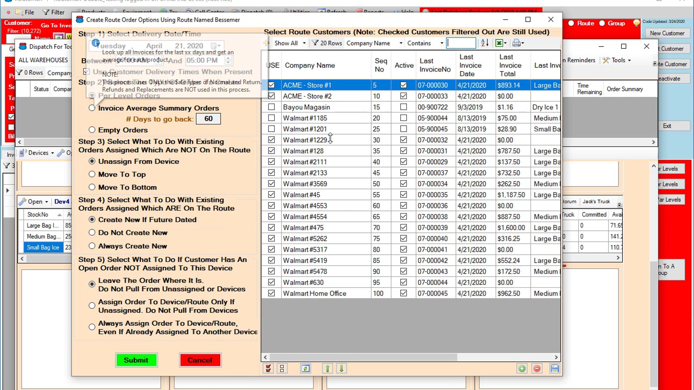Click the customer grid horizontal scrollbar

point(411,357)
